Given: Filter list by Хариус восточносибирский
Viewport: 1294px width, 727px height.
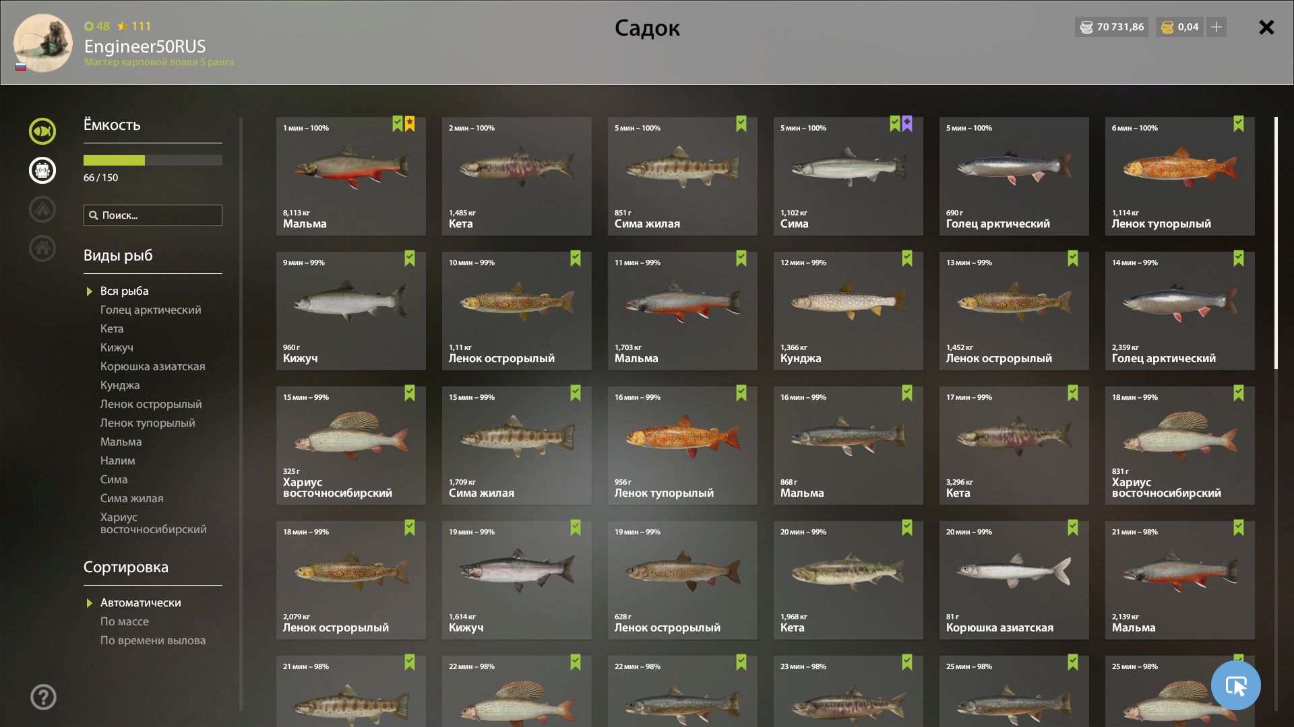Looking at the screenshot, I should coord(153,523).
